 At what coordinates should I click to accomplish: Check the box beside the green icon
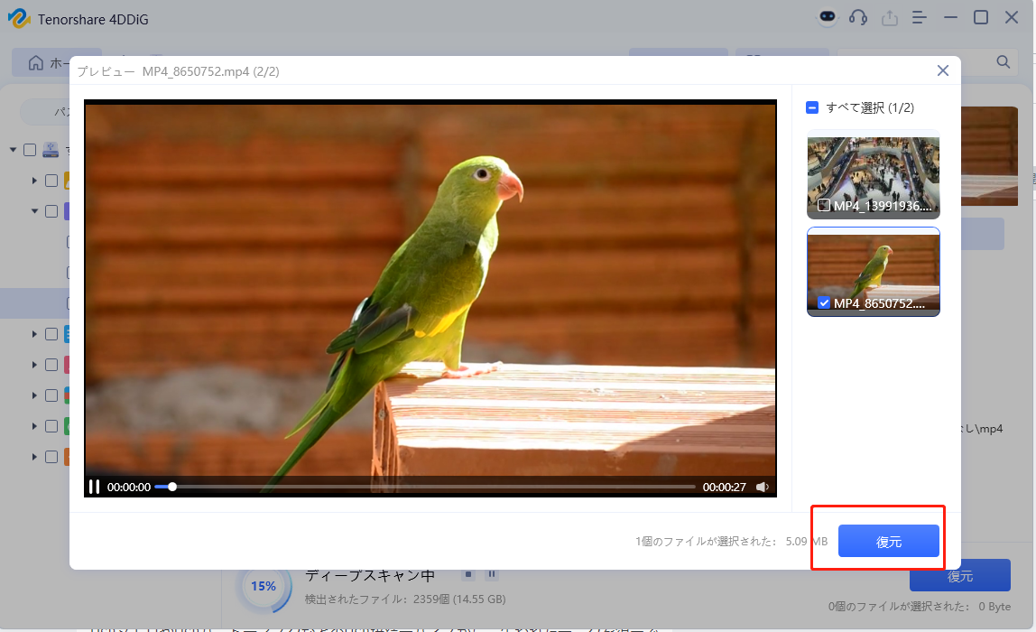point(51,426)
